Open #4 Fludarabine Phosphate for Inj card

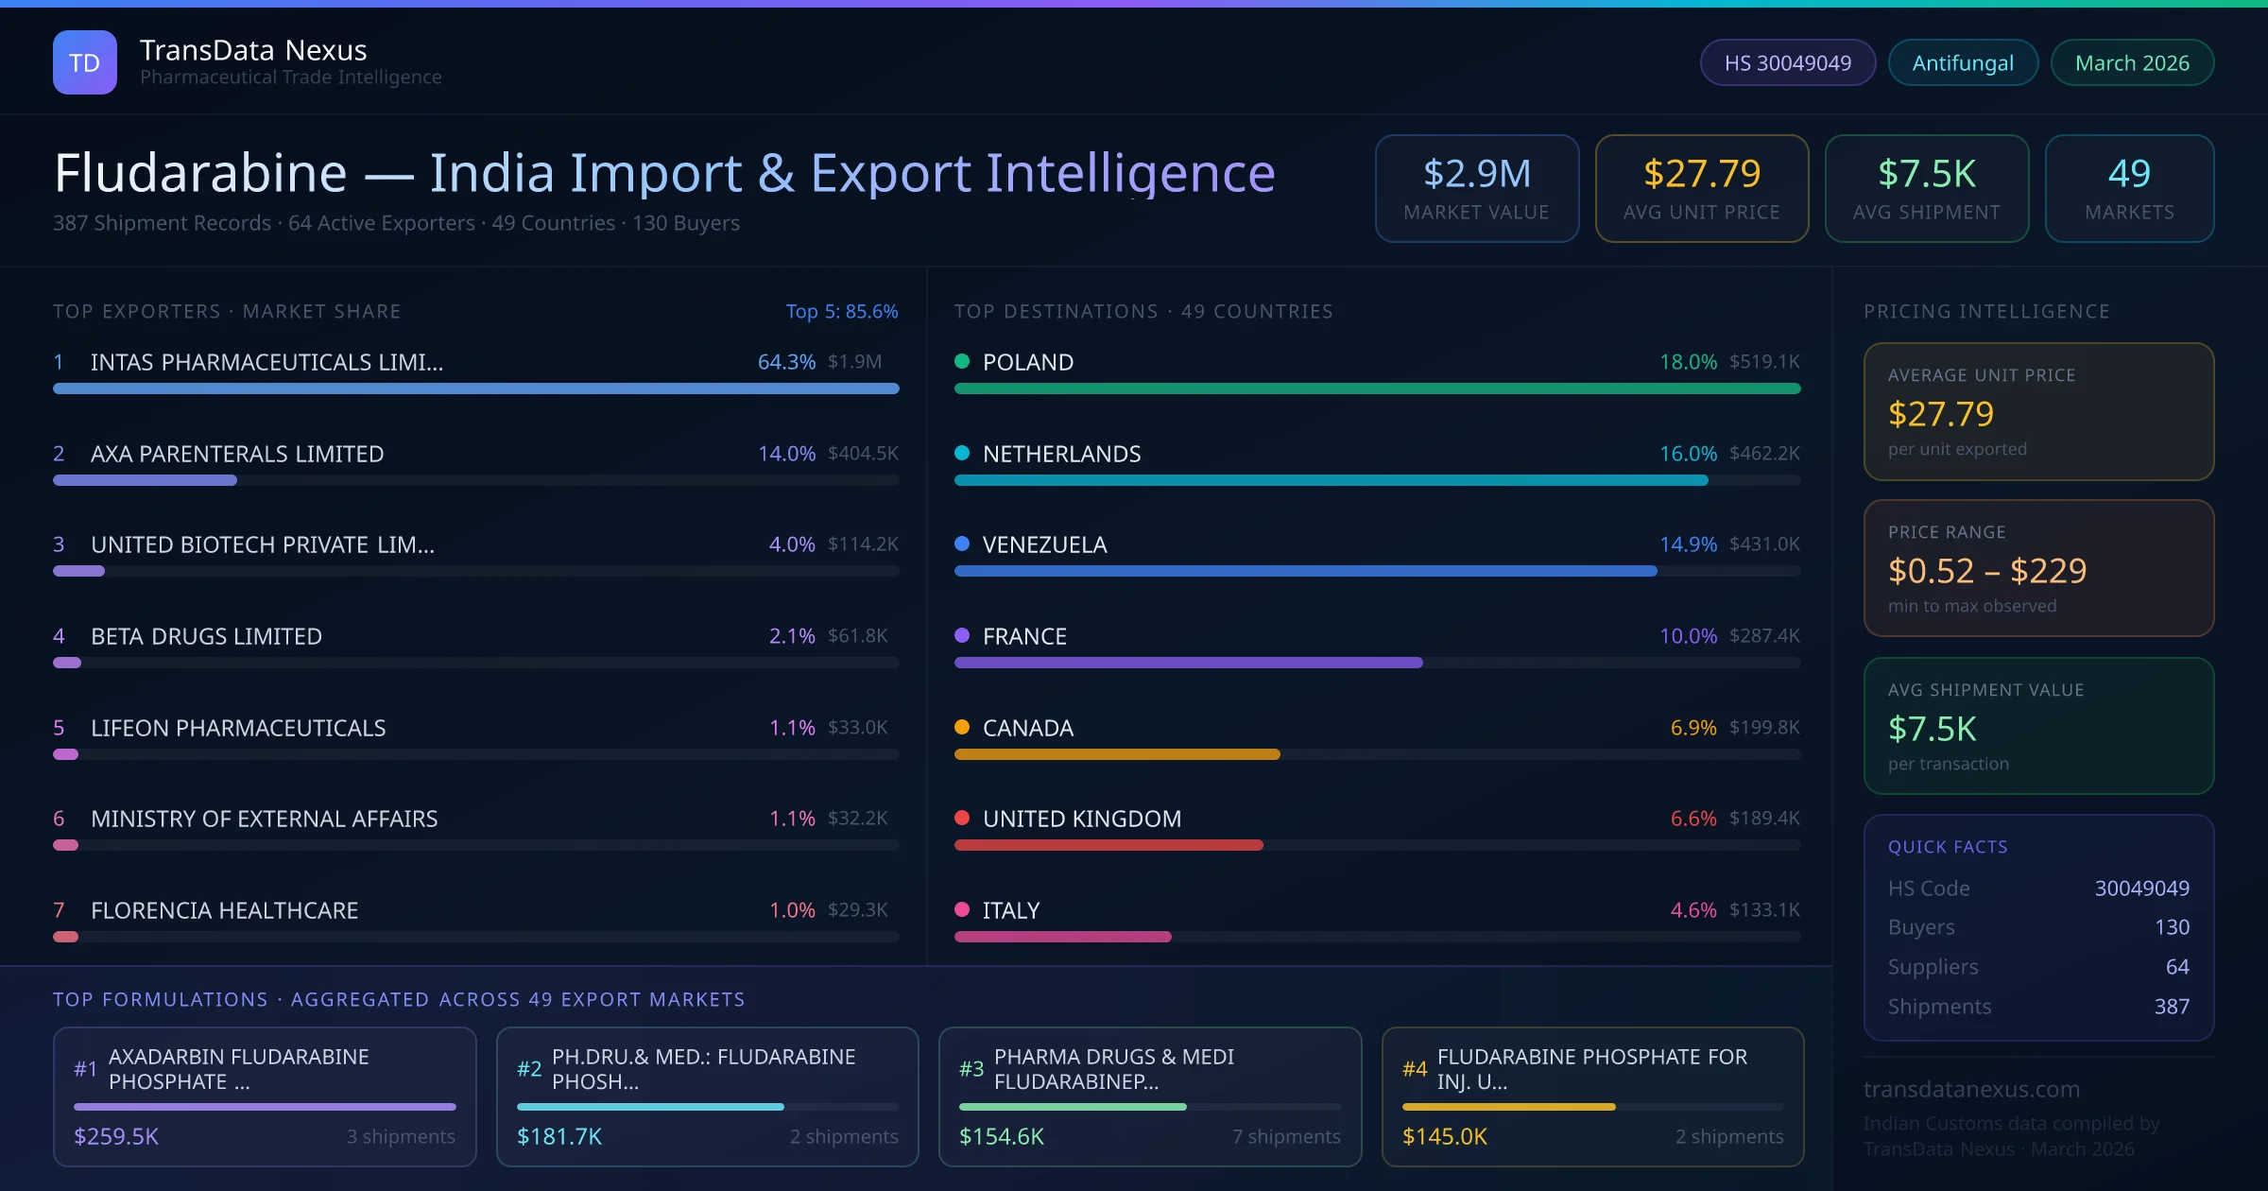[1592, 1096]
